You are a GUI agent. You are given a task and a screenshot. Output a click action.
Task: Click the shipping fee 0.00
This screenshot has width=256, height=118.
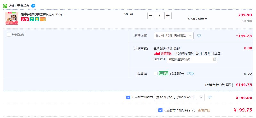pyautogui.click(x=248, y=48)
